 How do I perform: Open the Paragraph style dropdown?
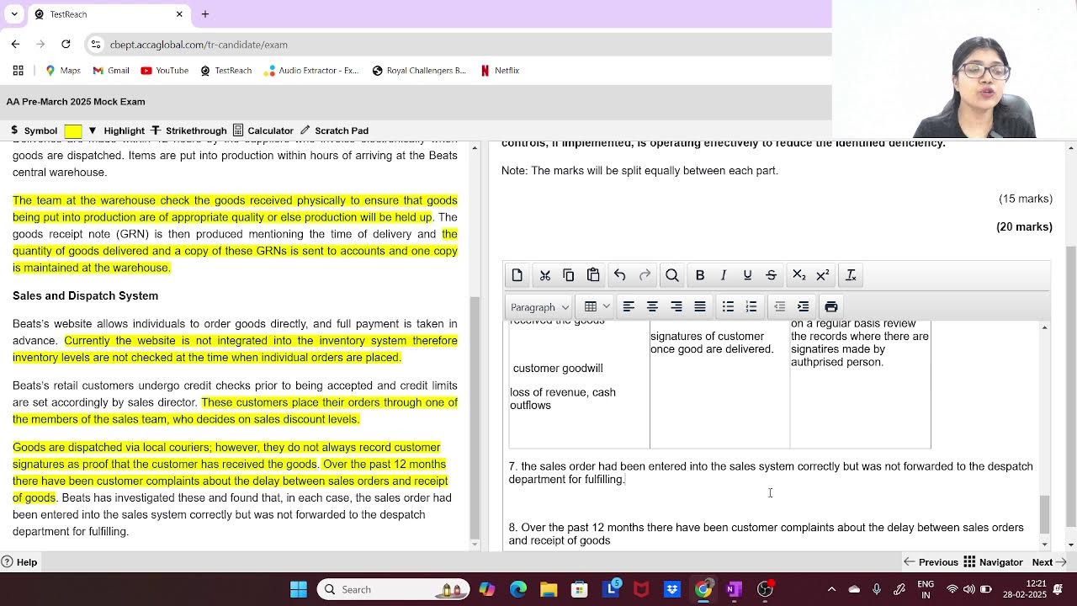[x=539, y=306]
